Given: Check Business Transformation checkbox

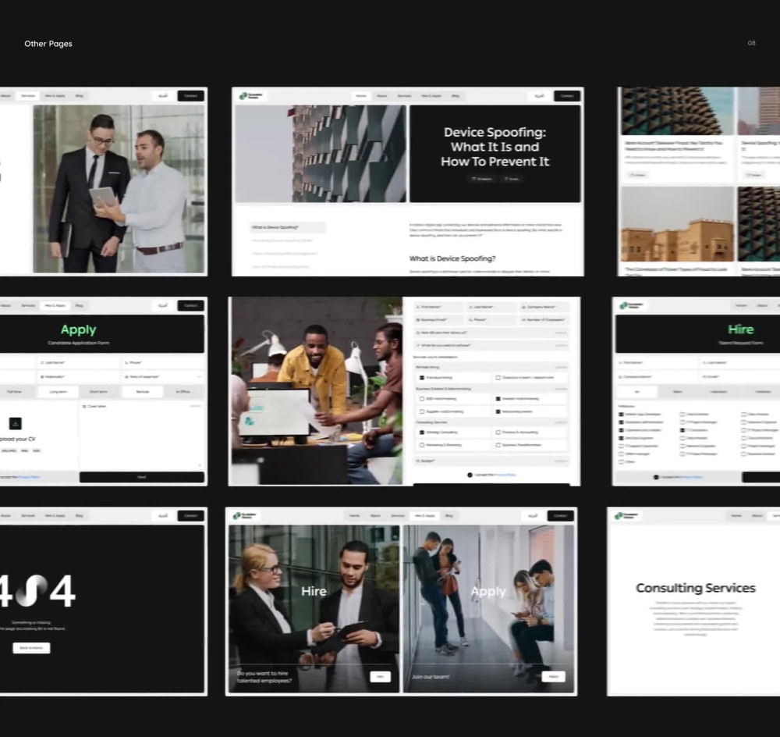Looking at the screenshot, I should point(498,445).
